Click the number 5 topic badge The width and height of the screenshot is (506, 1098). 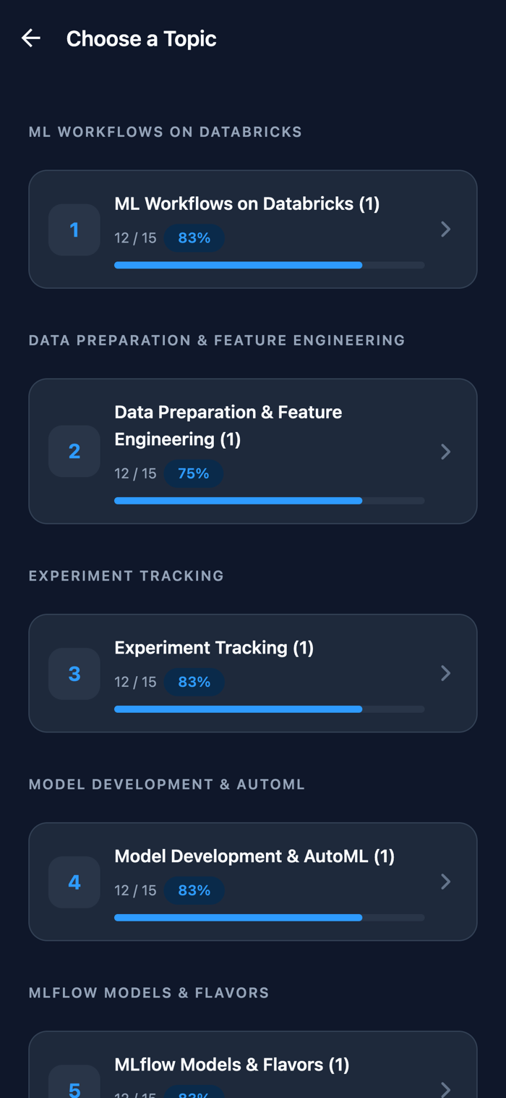point(74,1081)
